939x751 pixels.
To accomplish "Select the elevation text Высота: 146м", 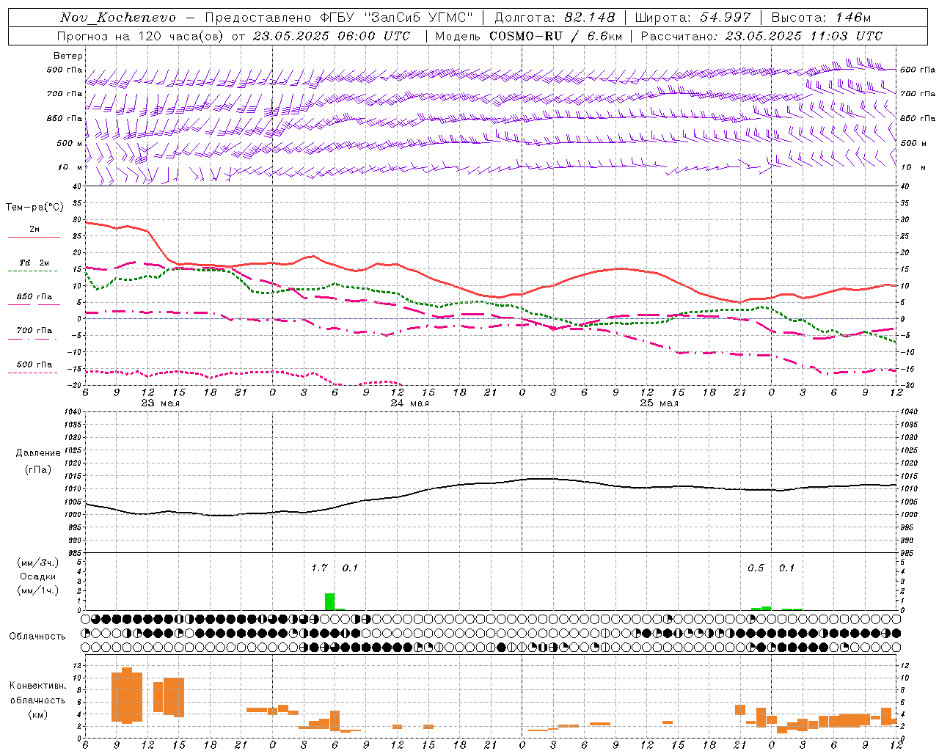I will pyautogui.click(x=821, y=18).
